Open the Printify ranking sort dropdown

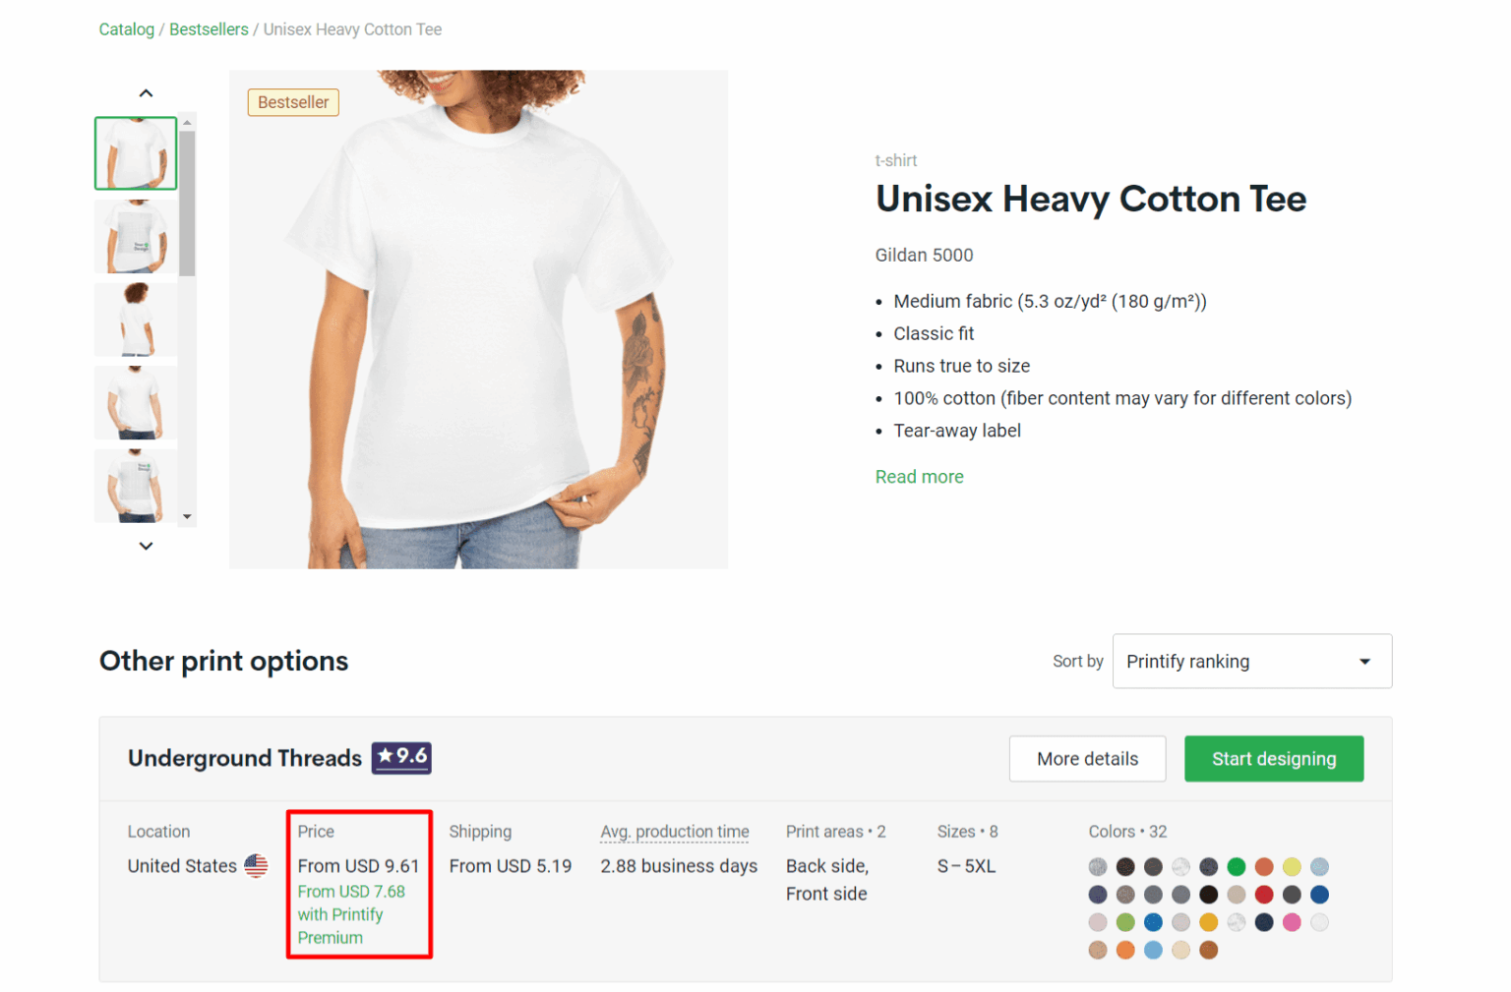[x=1250, y=661]
